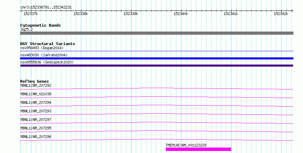The image size is (303, 153).
Task: Select the purple nsv6555836 variant bar
Action: 157,66
